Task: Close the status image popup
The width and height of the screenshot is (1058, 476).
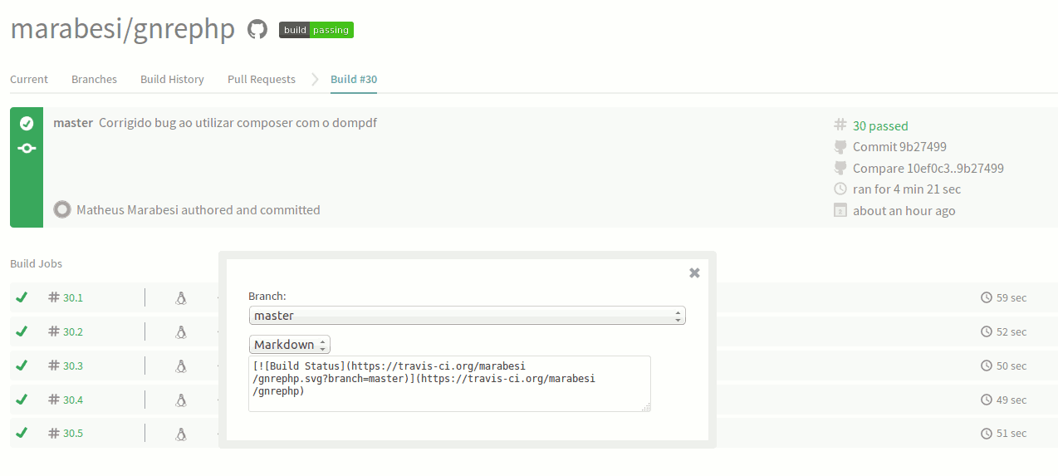Action: pos(694,272)
